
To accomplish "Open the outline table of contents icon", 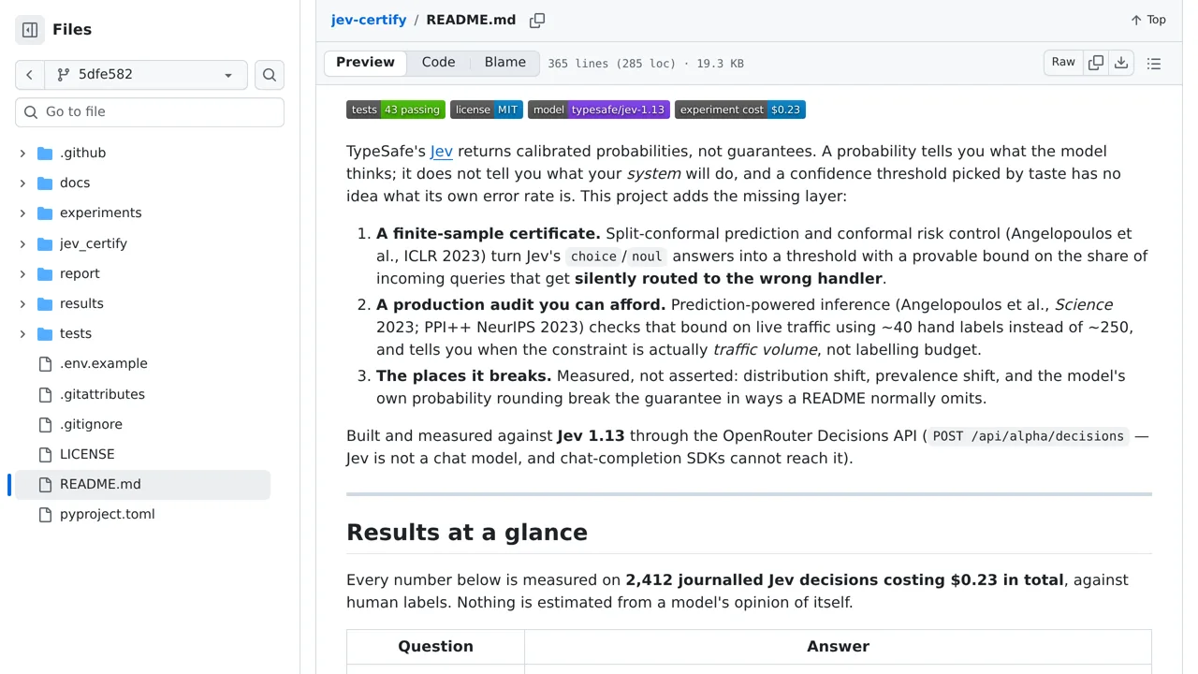I will 1154,64.
